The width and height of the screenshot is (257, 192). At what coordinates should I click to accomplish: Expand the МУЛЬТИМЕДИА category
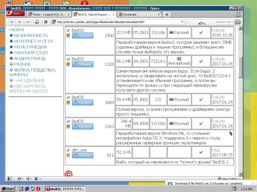coord(11,47)
